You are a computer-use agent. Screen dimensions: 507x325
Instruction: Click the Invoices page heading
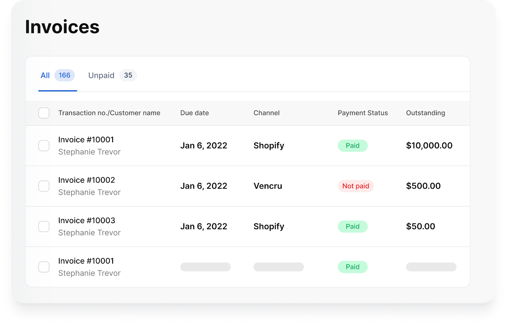pyautogui.click(x=62, y=27)
